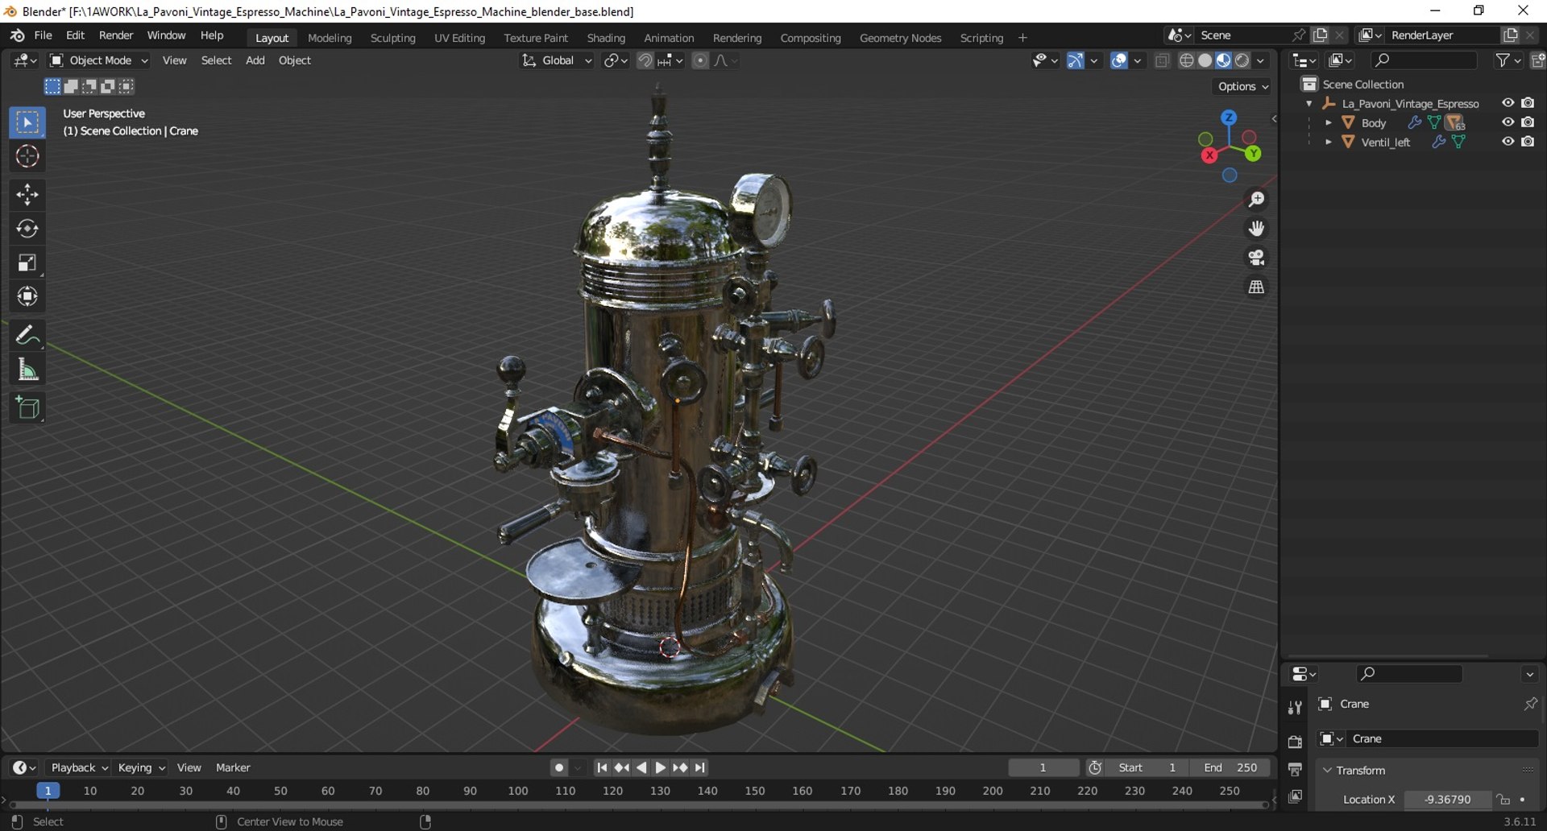This screenshot has width=1547, height=831.
Task: Click the X axis on navigation gizmo
Action: tap(1209, 155)
